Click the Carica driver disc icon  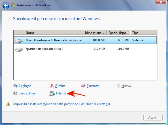point(16,93)
